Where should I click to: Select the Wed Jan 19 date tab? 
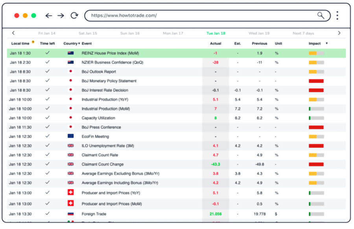[259, 33]
